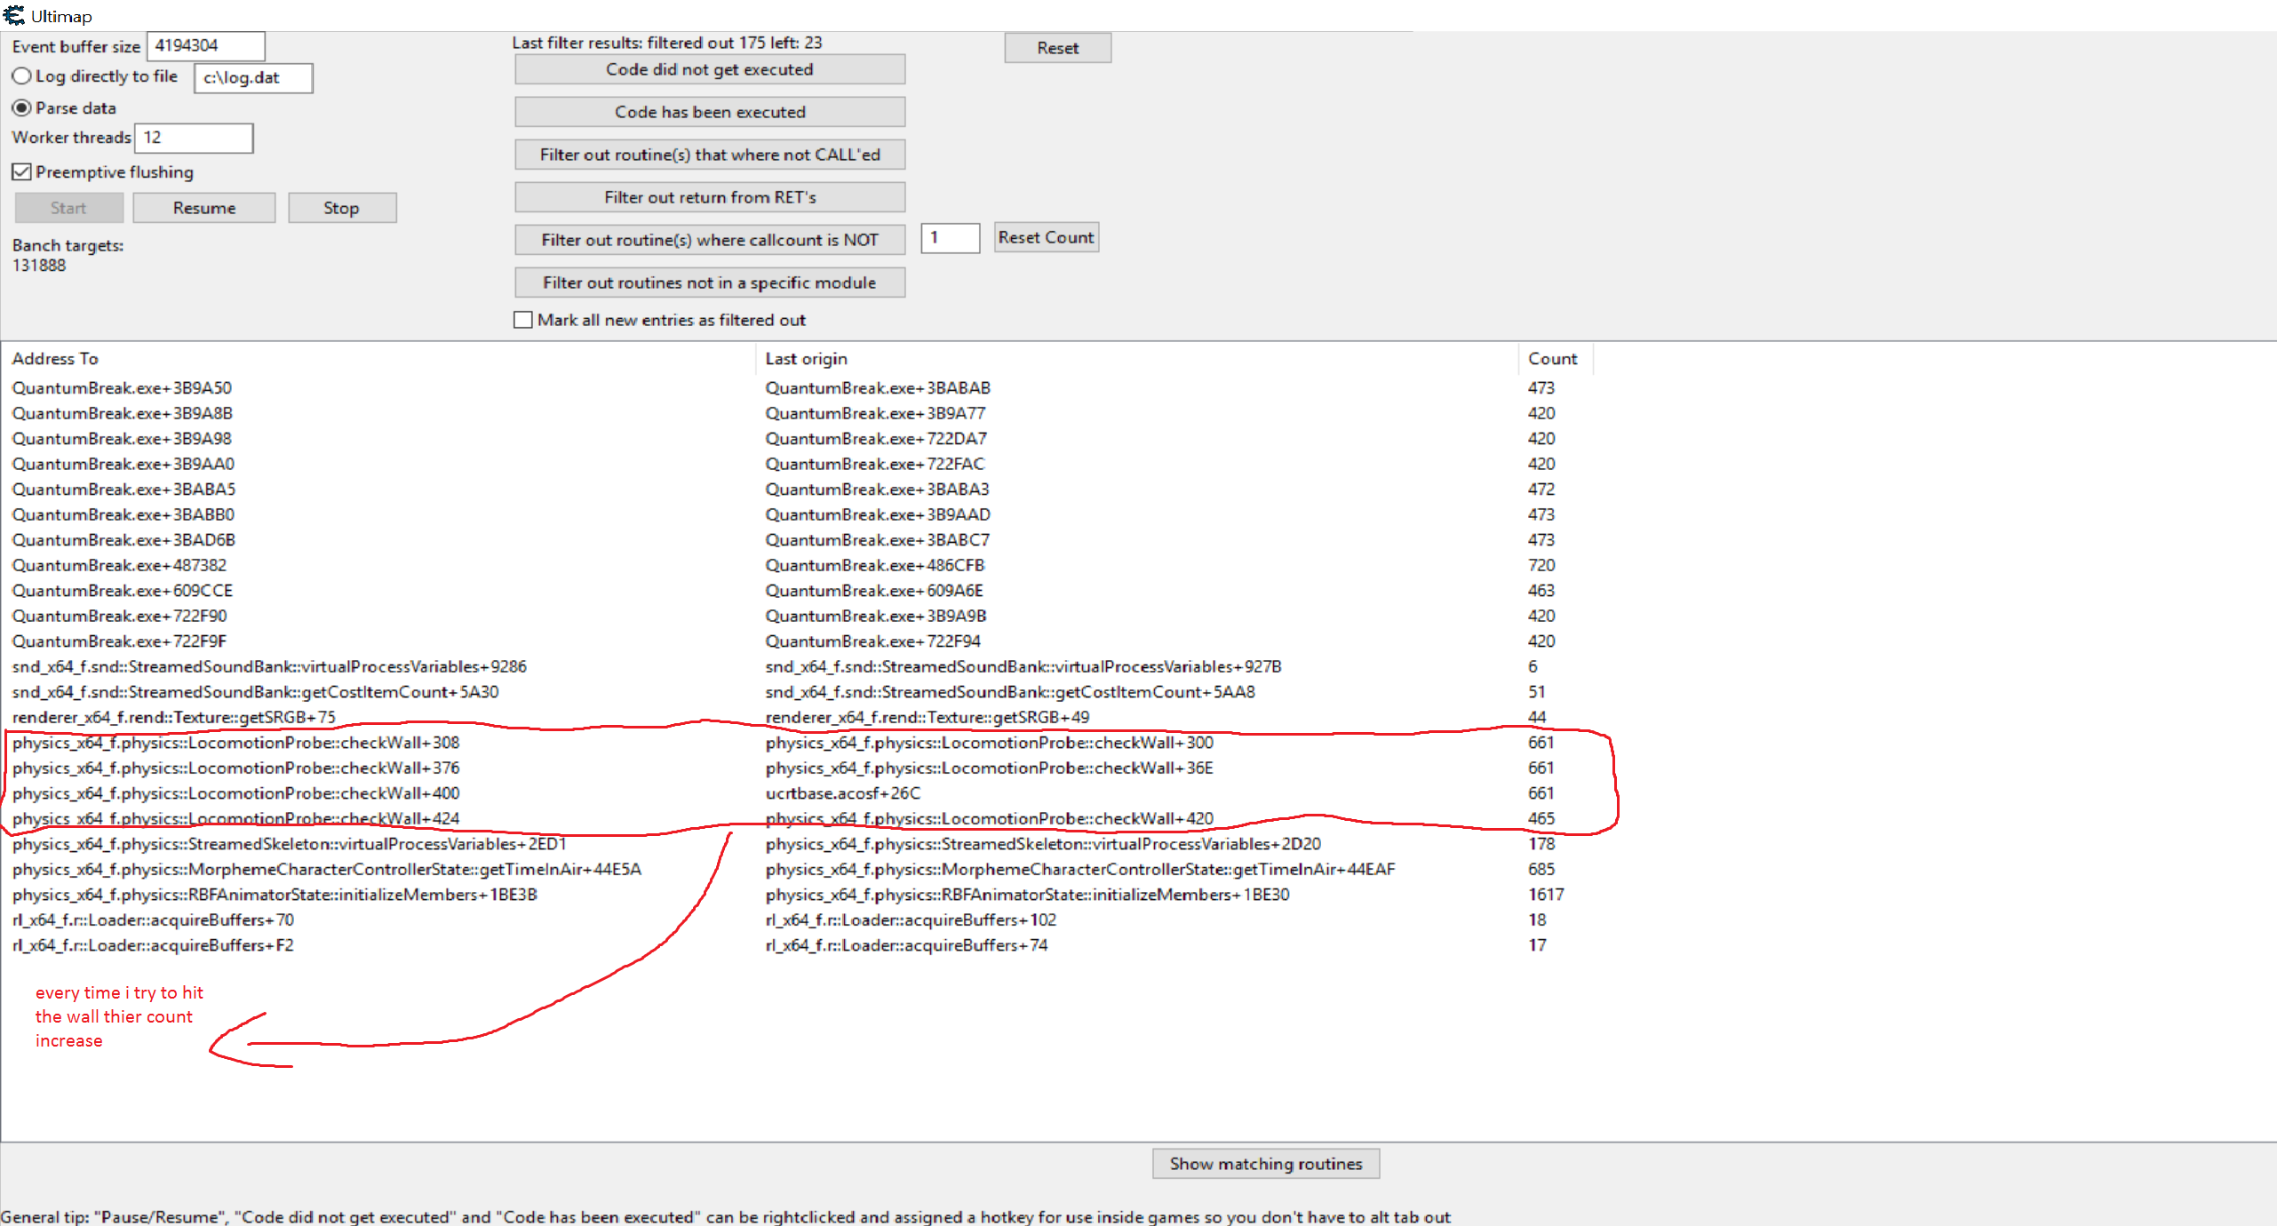Click the Resume button
This screenshot has height=1226, width=2277.
203,208
